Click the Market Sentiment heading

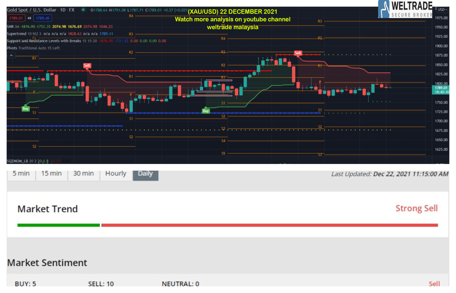47,263
